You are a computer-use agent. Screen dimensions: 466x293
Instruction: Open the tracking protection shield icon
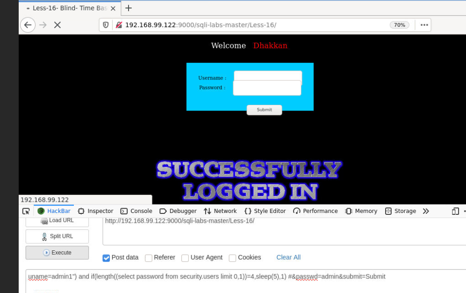click(106, 25)
